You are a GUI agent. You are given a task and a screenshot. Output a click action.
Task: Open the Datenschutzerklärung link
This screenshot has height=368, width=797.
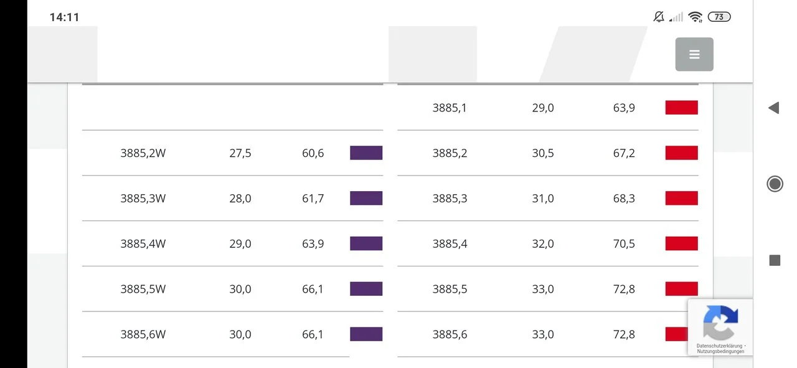pyautogui.click(x=719, y=346)
